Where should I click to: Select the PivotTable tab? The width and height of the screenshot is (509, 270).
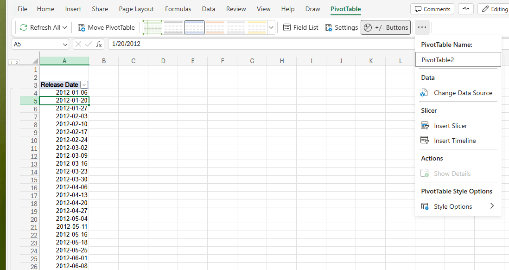point(346,9)
